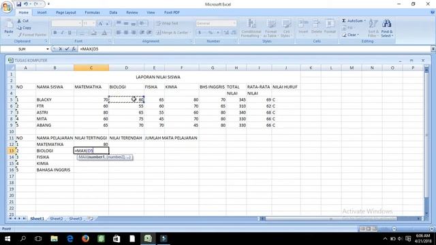The image size is (436, 245).
Task: Click the Insert Function fx icon
Action: (74, 49)
